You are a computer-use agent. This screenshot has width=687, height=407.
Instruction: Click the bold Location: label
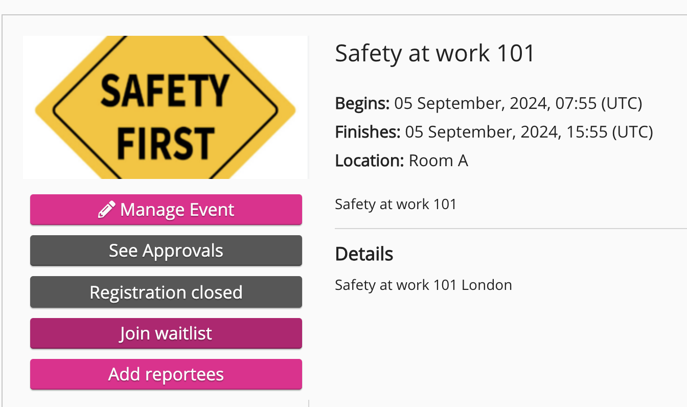[x=370, y=161]
